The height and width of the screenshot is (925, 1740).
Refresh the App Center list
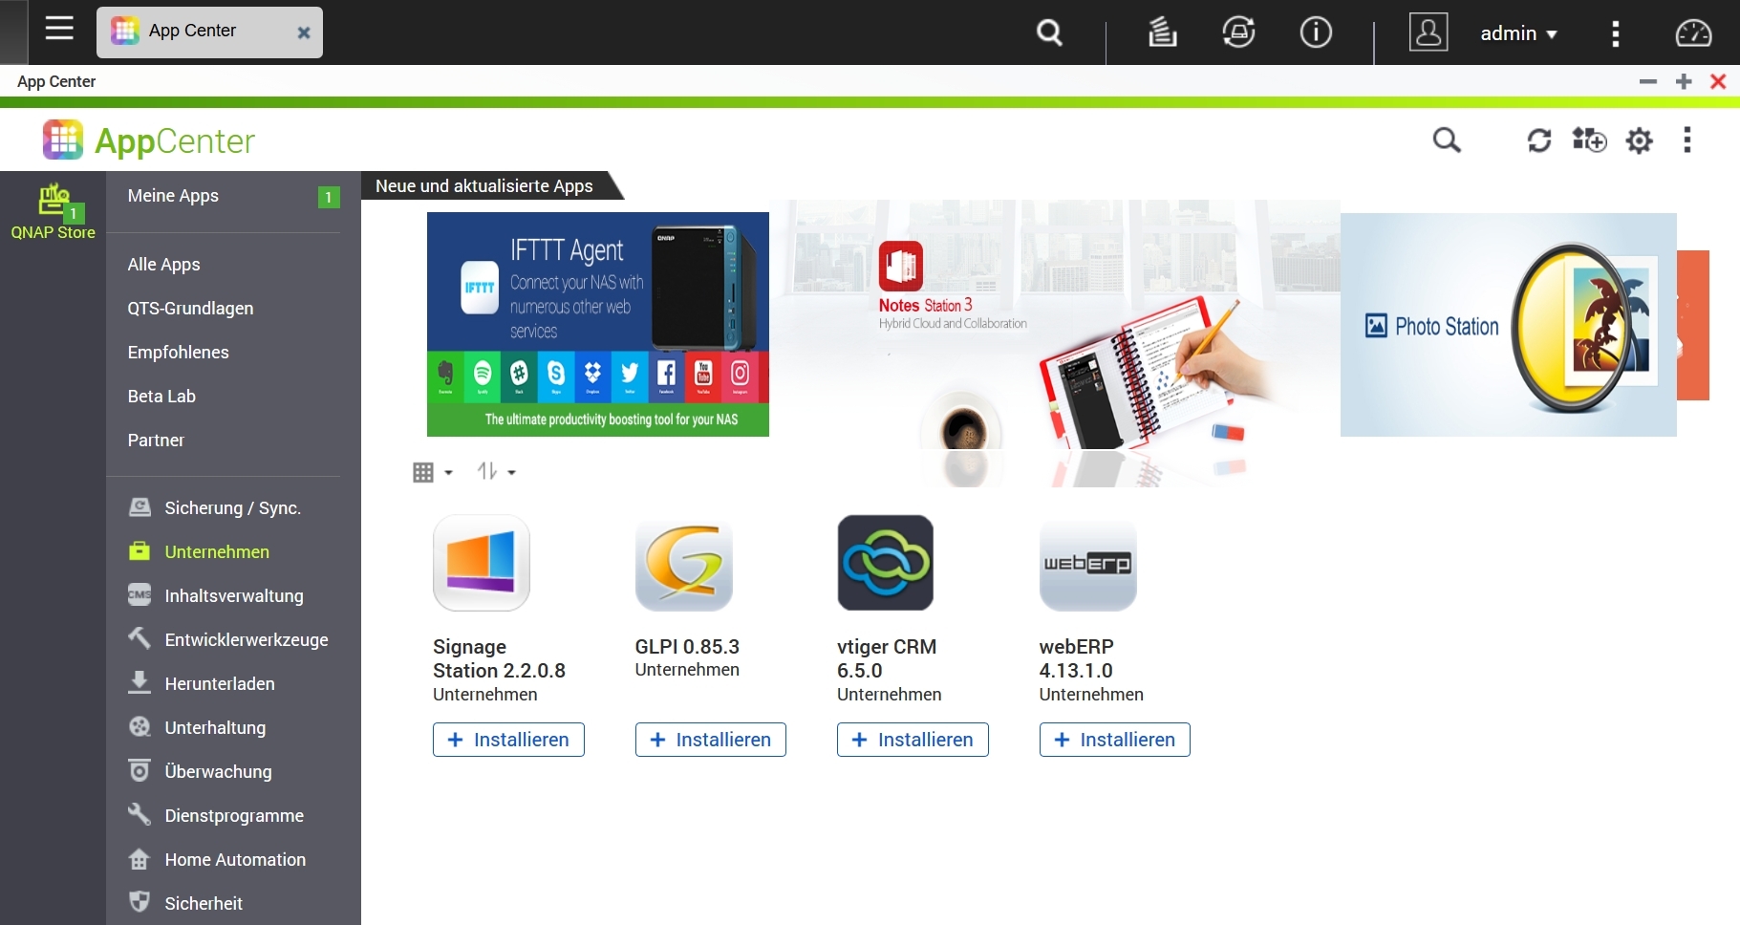click(1538, 140)
